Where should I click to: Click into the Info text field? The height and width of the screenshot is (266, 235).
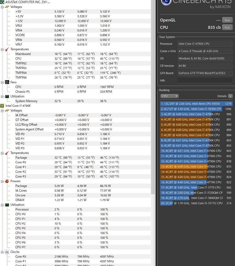tap(205, 80)
